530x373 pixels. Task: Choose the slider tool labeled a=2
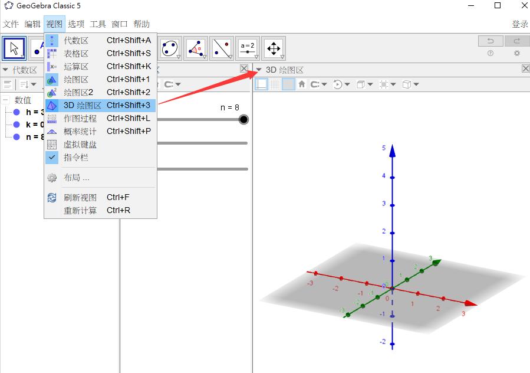coord(248,48)
